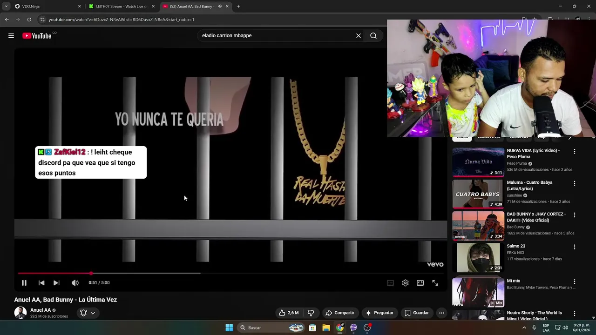The width and height of the screenshot is (596, 335).
Task: Play the Salmo 23 thumbnail
Action: 478,257
